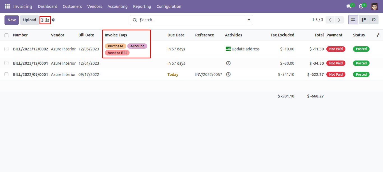
Task: Click the Account tag
Action: pyautogui.click(x=137, y=46)
